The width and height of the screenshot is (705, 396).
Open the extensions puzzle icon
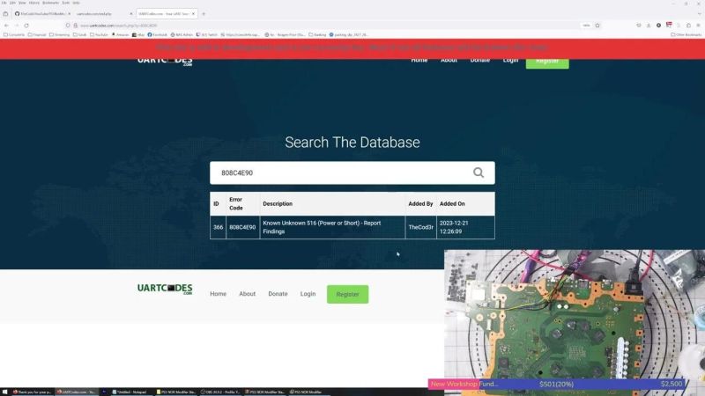(688, 26)
